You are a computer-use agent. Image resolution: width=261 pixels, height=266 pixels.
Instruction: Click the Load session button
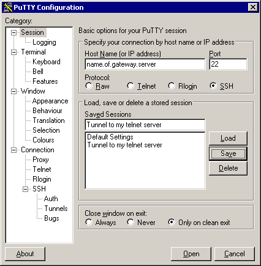coord(228,138)
